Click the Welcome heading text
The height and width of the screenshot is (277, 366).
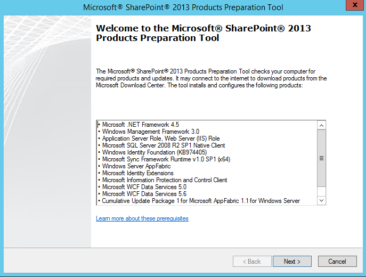(x=204, y=33)
